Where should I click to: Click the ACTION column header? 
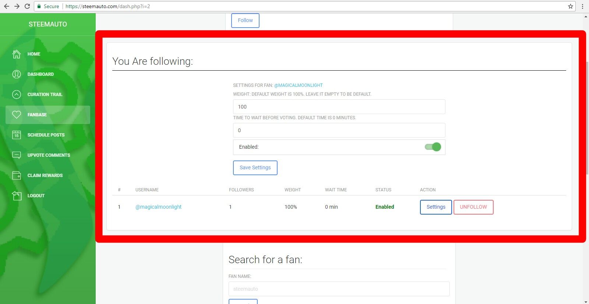428,190
